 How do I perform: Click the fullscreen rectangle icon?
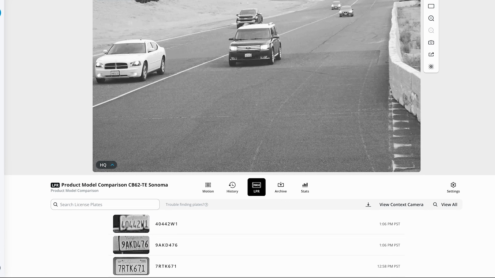coord(431,6)
